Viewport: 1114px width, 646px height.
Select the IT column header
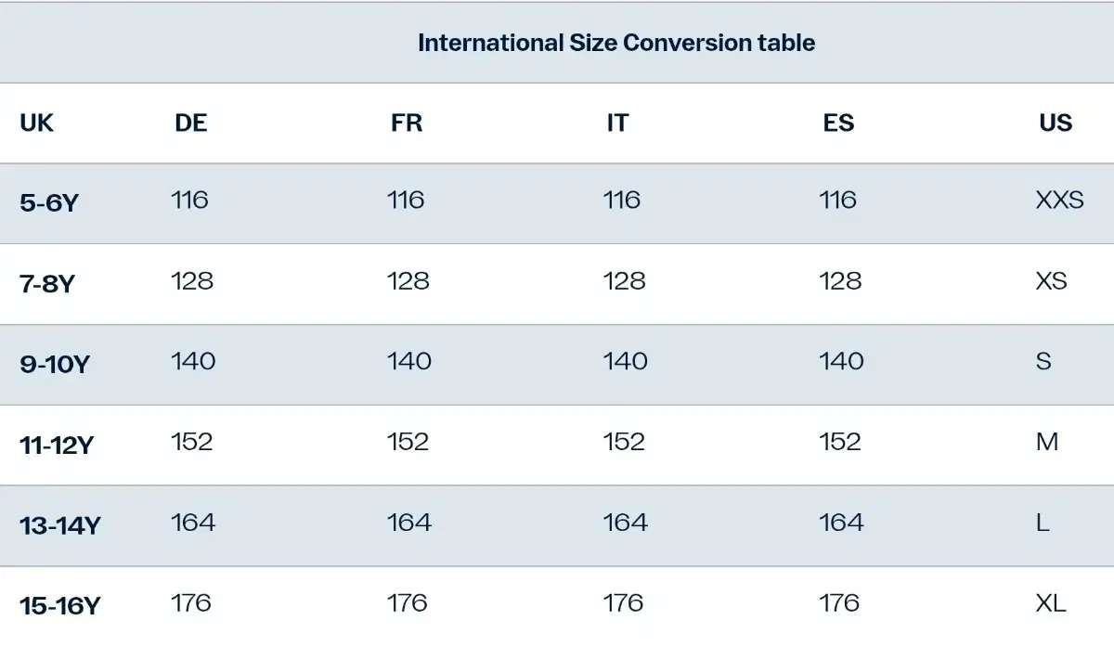[617, 123]
